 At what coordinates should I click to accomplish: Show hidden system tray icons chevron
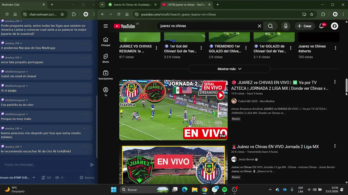coord(270,190)
